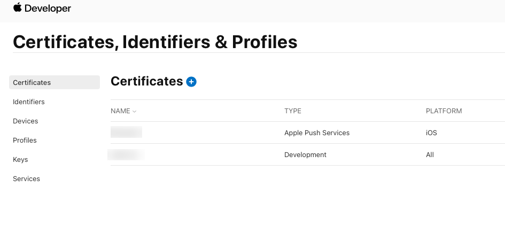Click the iOS platform cell
This screenshot has width=505, height=226.
(x=431, y=133)
